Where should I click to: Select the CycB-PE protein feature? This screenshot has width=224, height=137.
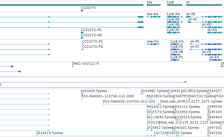point(176,49)
